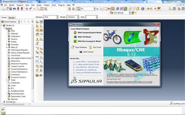This screenshot has height=115, width=185.
Task: Select Optimization Tasks in the model tree
Action: [x=18, y=96]
